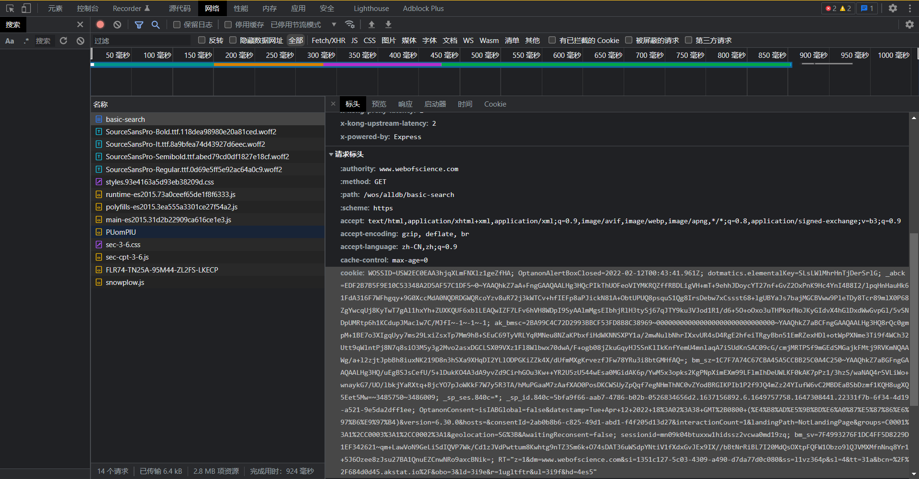Viewport: 919px width, 479px height.
Task: Enable the disable cache checkbox
Action: point(228,24)
